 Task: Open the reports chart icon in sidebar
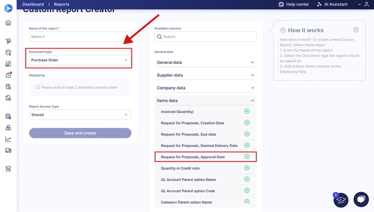pyautogui.click(x=8, y=139)
